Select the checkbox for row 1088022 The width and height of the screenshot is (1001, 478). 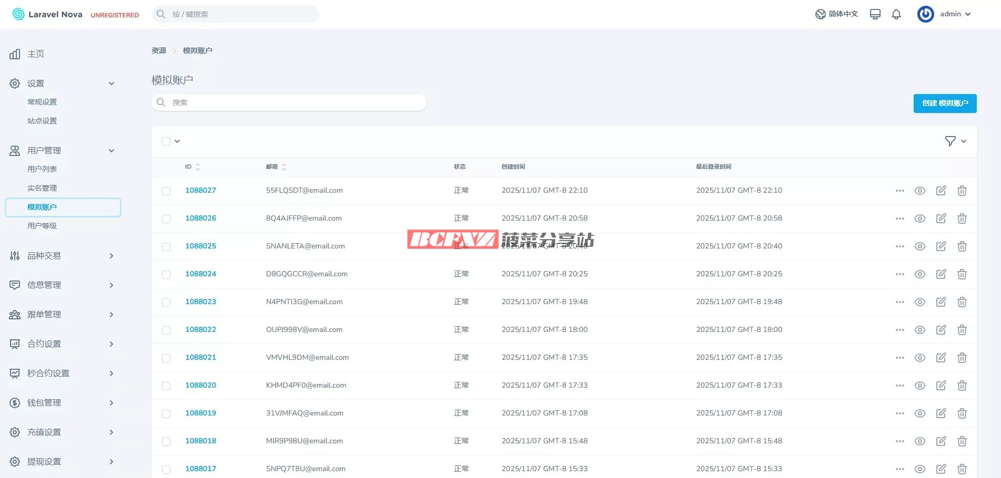166,330
